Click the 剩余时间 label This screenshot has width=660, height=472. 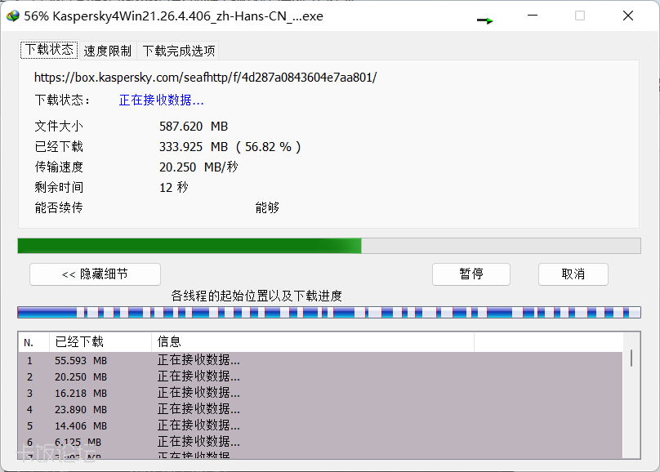pyautogui.click(x=59, y=187)
